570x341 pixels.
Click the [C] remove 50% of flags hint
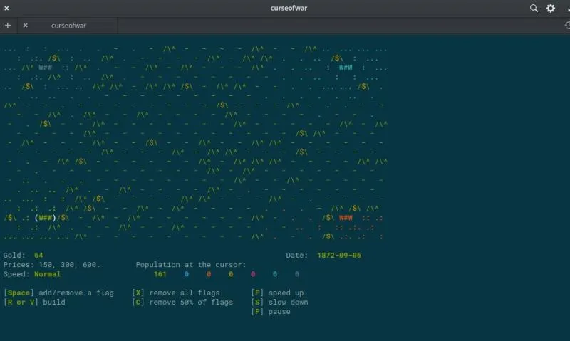click(182, 302)
